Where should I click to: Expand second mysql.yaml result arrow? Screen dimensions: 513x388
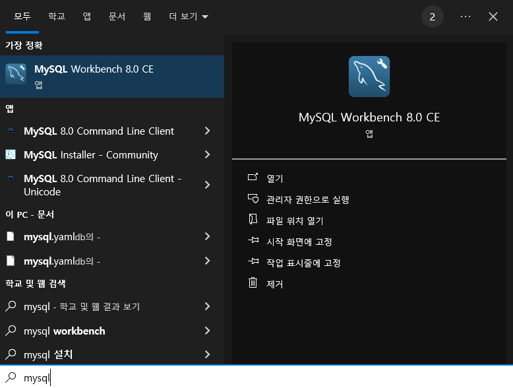207,261
